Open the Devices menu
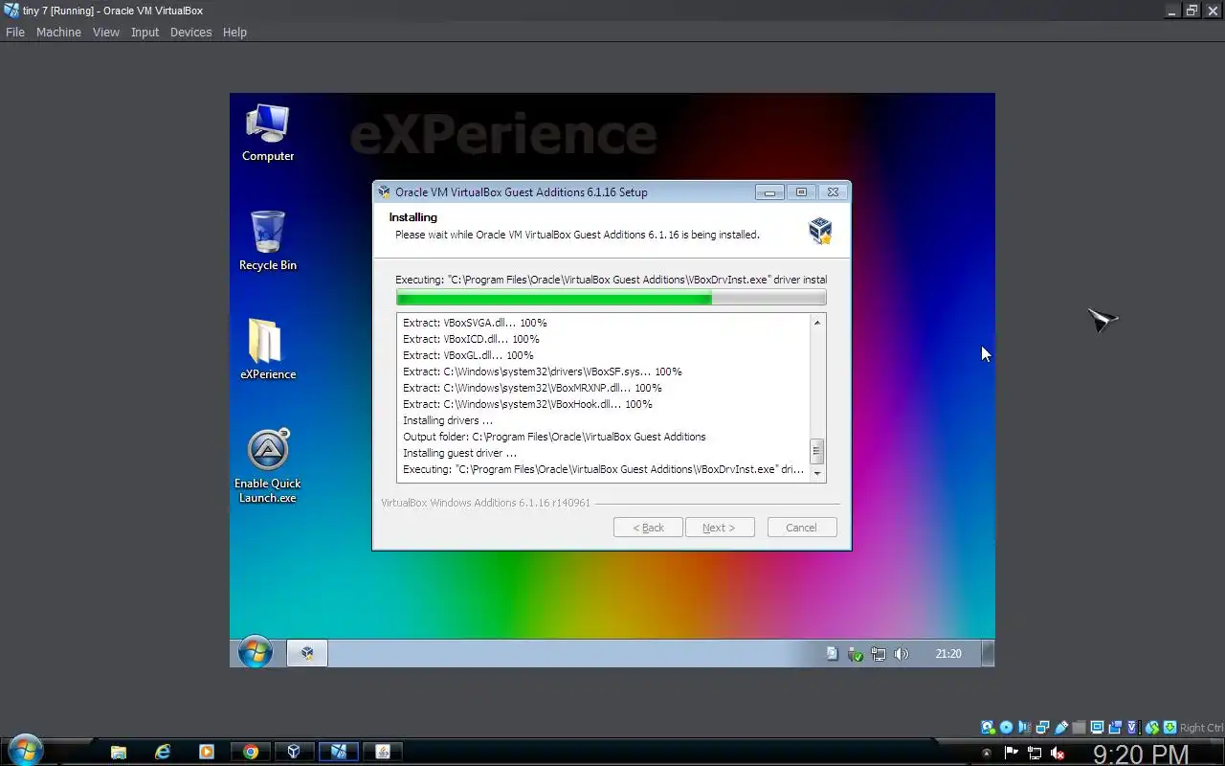 tap(190, 32)
